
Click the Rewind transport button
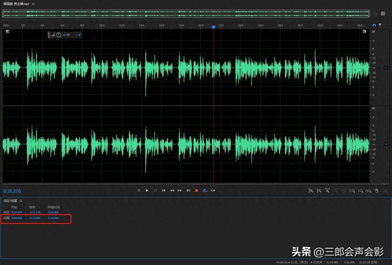[172, 191]
